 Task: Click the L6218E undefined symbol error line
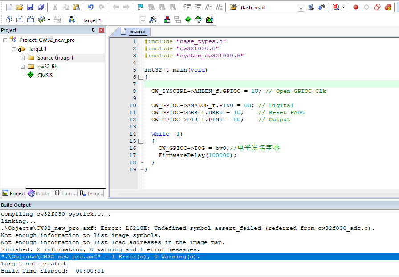tap(188, 228)
